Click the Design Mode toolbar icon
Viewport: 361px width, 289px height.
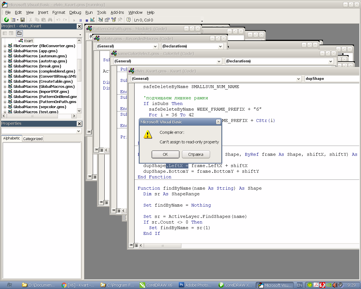[x=92, y=20]
